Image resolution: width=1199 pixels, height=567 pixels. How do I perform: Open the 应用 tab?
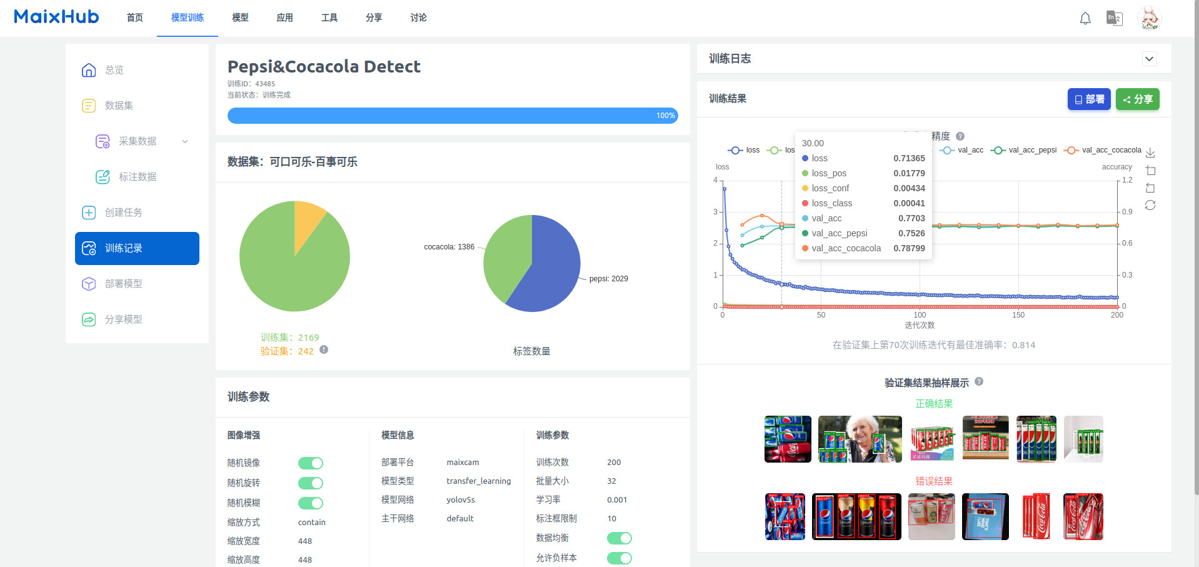click(x=285, y=18)
